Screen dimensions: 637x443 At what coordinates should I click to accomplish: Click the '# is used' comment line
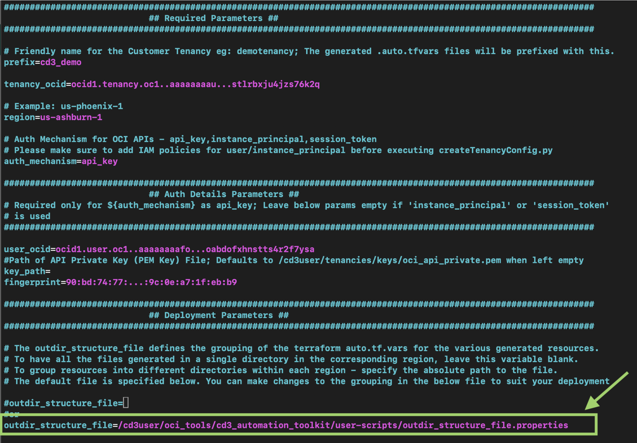pos(27,216)
